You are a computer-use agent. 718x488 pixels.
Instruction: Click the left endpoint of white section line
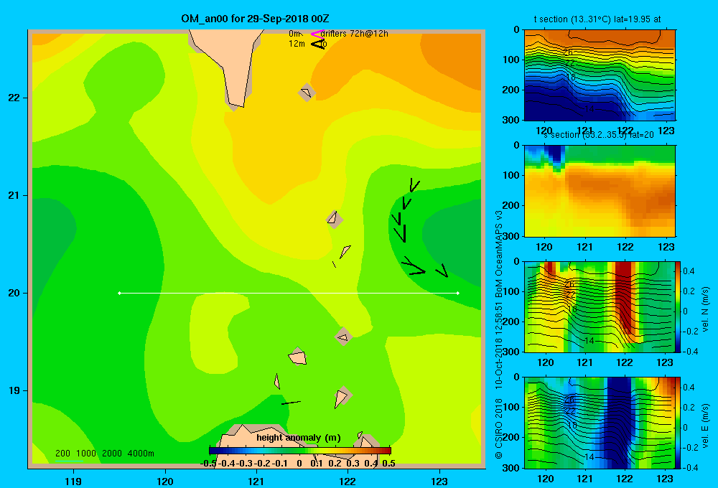(119, 293)
